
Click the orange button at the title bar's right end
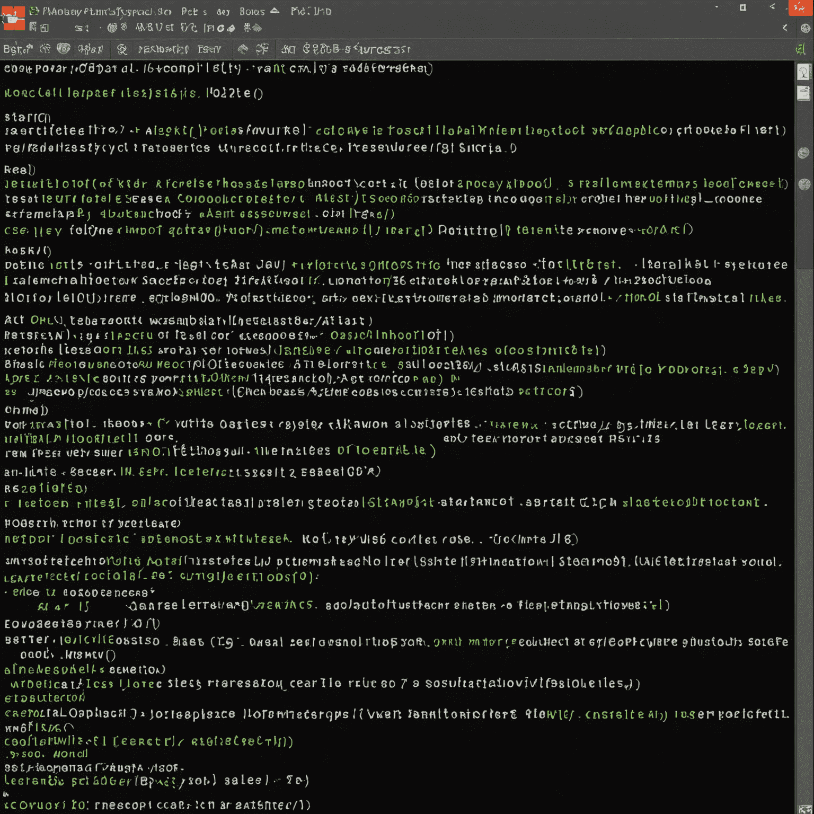pyautogui.click(x=800, y=8)
